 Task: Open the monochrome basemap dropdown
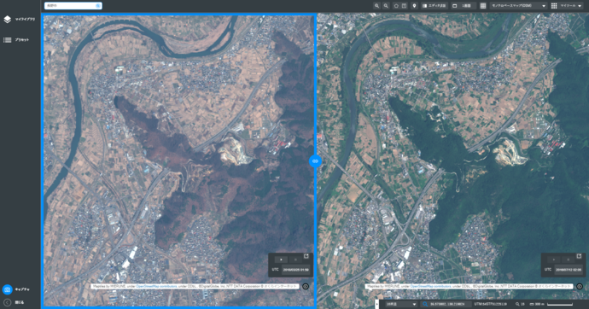[518, 6]
